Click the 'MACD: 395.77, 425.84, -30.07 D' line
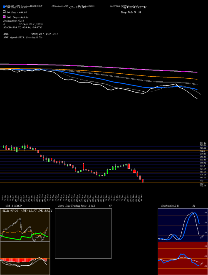 (23, 27)
